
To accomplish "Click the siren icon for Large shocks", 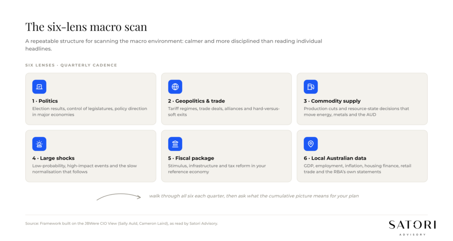I will [x=39, y=144].
